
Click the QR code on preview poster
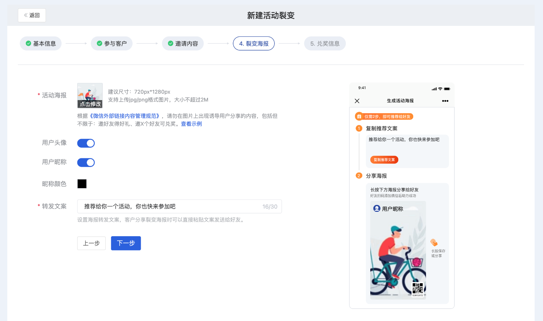coord(418,289)
